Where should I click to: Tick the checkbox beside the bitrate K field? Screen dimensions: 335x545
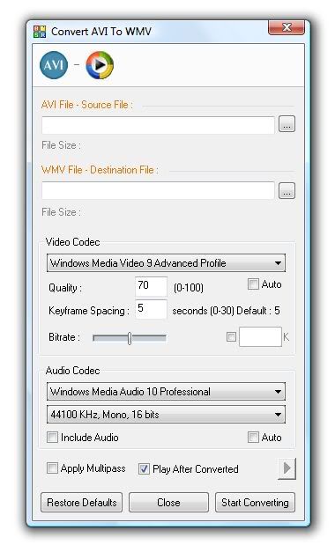click(231, 336)
